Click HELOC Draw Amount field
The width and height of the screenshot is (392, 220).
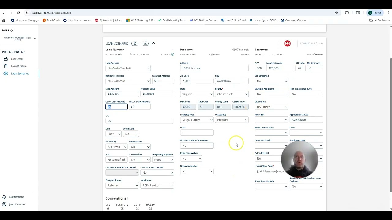140,107
